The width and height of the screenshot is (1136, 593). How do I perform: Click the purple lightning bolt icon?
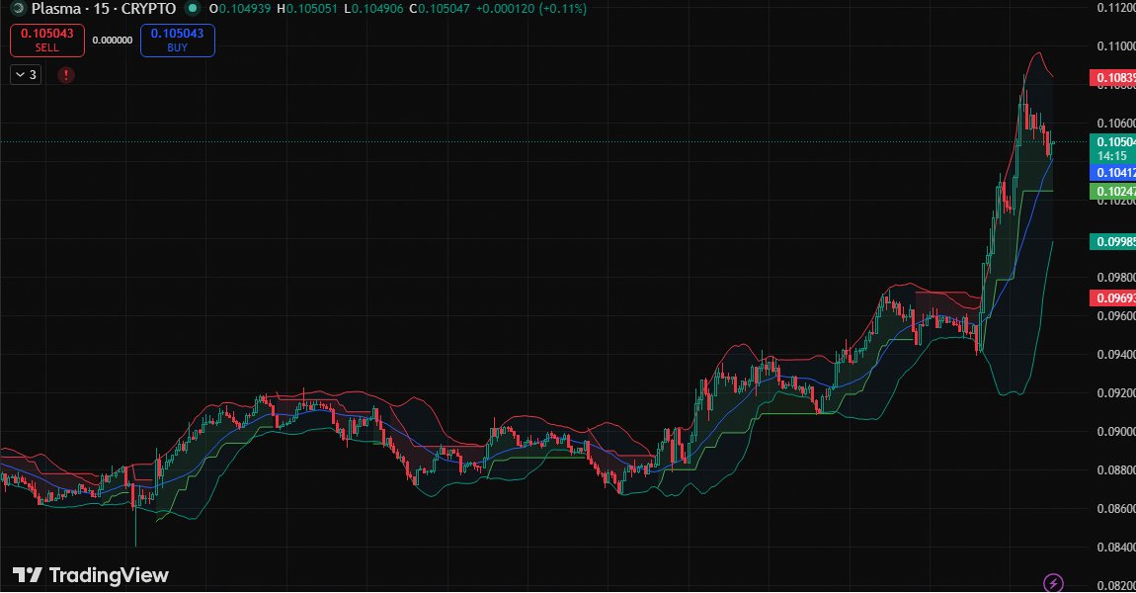1053,582
